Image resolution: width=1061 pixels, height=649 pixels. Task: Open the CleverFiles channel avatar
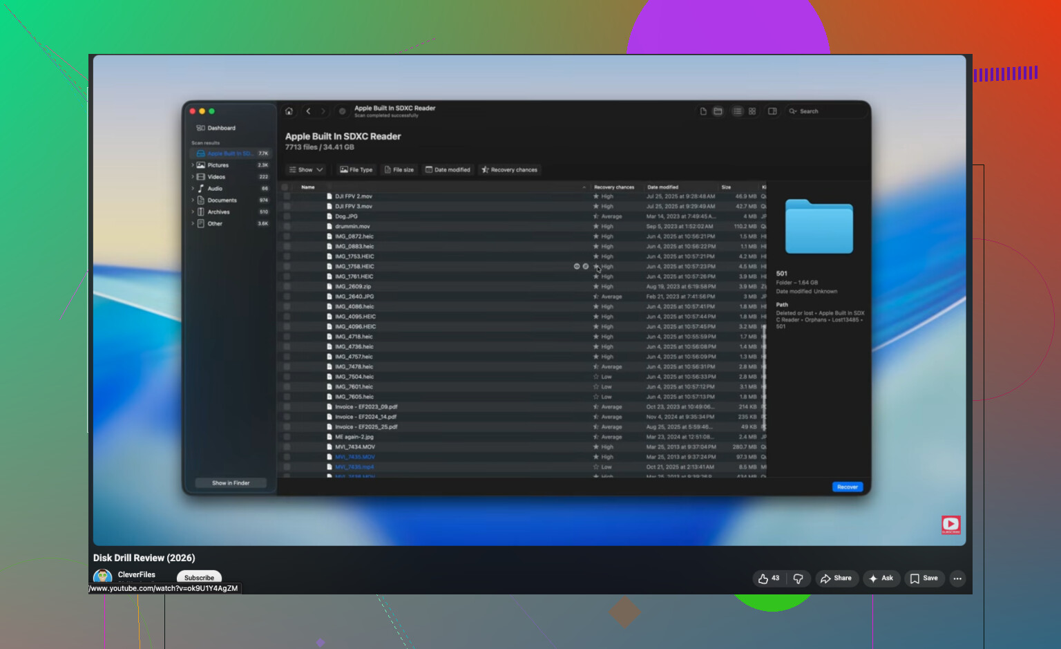pyautogui.click(x=103, y=576)
